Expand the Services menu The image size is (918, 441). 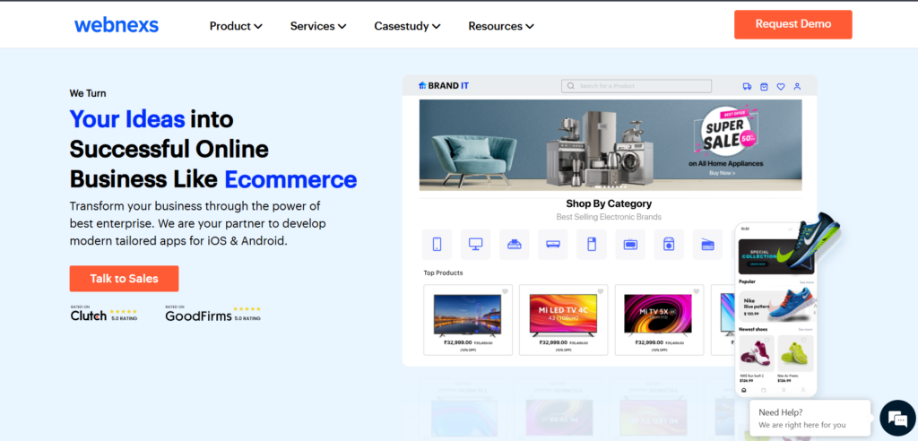pos(318,26)
